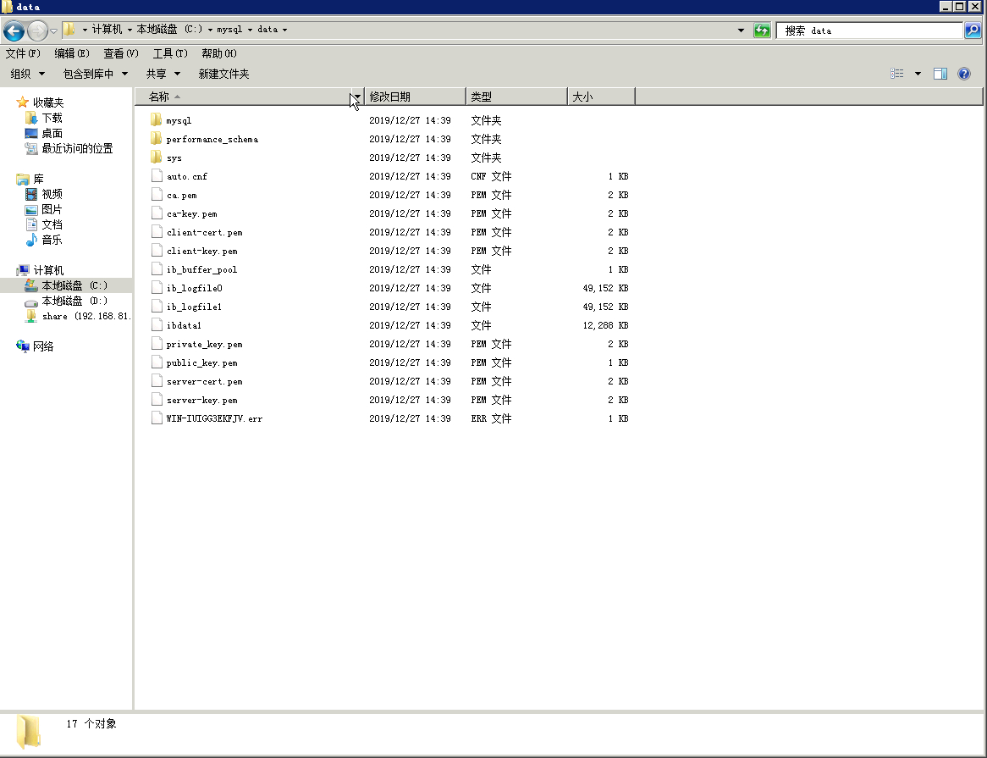
Task: Select the file ib_logfile0
Action: (194, 288)
